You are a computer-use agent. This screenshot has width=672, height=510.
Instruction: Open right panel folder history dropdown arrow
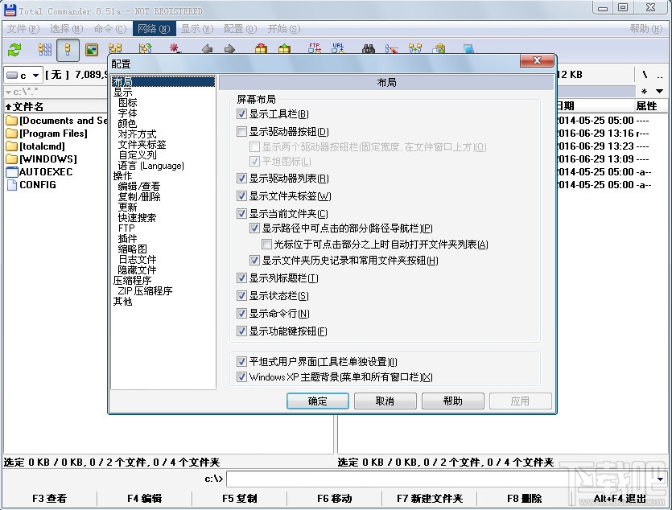[660, 91]
